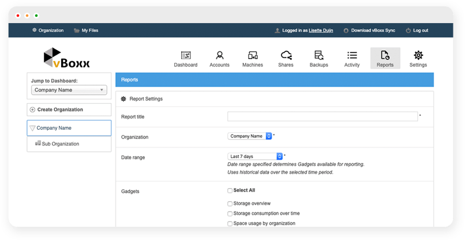Enable the Storage overview gadget
Screen dimensions: 465x240
tap(230, 204)
